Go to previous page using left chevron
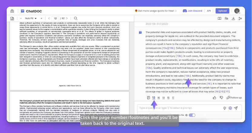The width and height of the screenshot is (252, 133). coord(49,18)
